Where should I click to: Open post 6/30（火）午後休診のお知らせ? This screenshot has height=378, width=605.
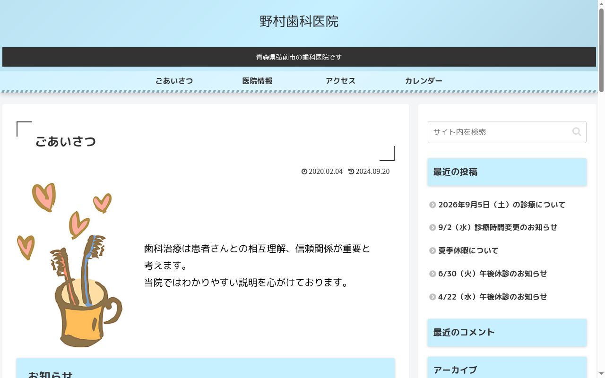pos(493,274)
